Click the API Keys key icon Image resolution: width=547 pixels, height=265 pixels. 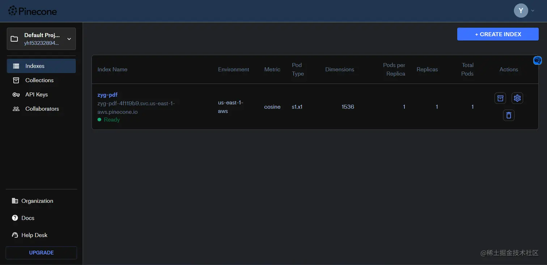tap(16, 94)
